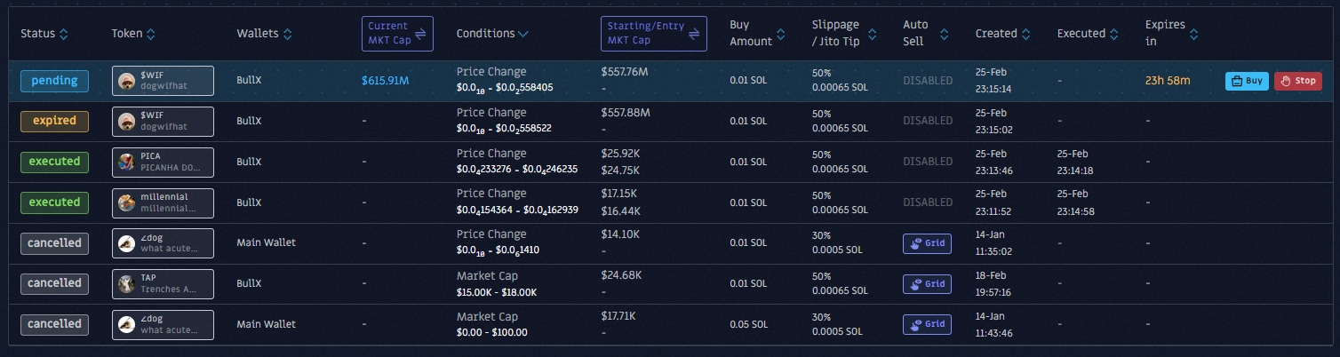Expand the Conditions filter dropdown
This screenshot has width=1340, height=357.
pos(522,34)
